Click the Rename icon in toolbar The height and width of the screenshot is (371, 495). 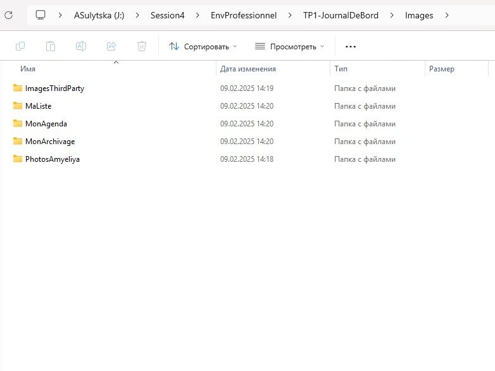(x=81, y=46)
